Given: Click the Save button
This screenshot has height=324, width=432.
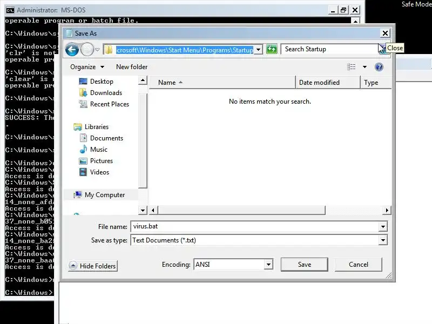Looking at the screenshot, I should (x=305, y=265).
